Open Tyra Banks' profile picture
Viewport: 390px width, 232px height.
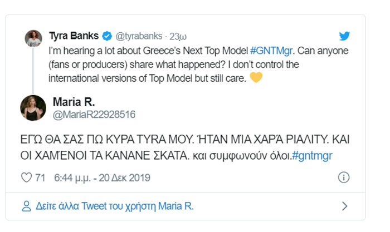pos(35,38)
